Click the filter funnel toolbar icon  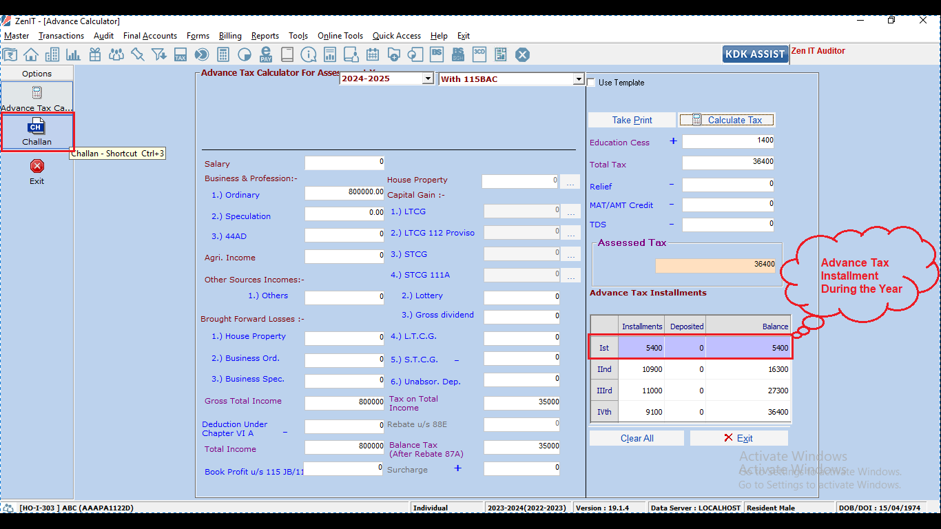click(159, 54)
